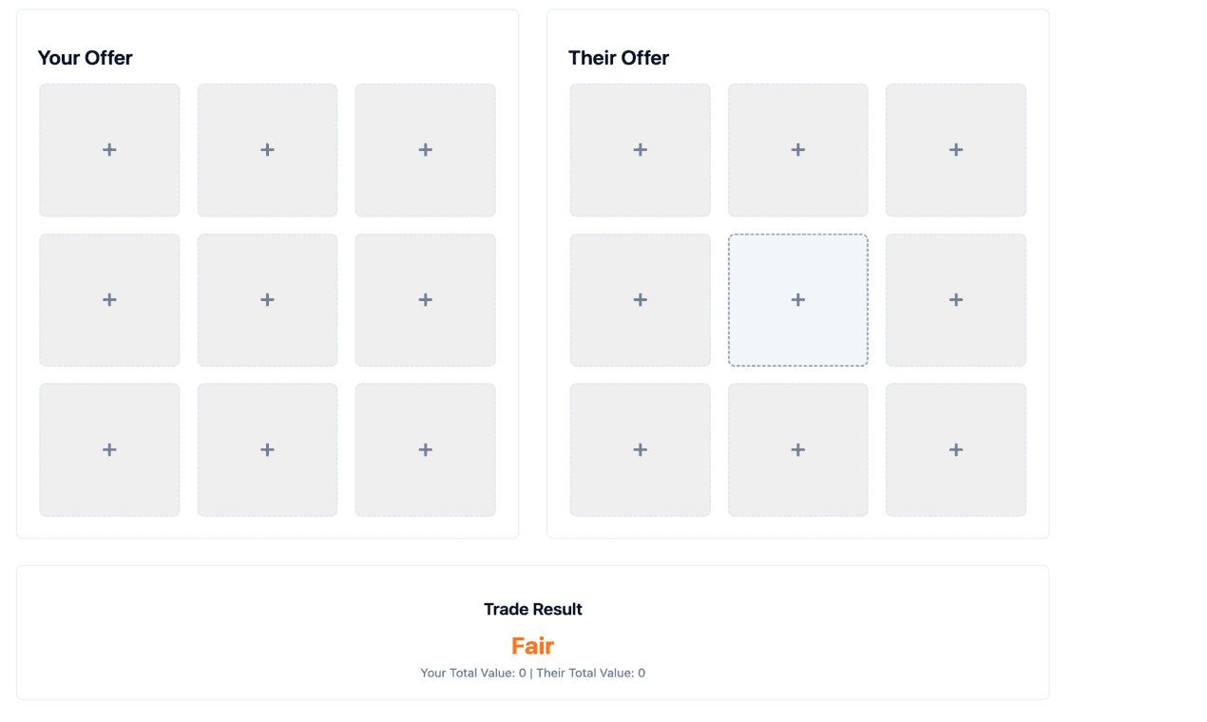Click the Your Total Value text
The image size is (1207, 722).
(472, 673)
